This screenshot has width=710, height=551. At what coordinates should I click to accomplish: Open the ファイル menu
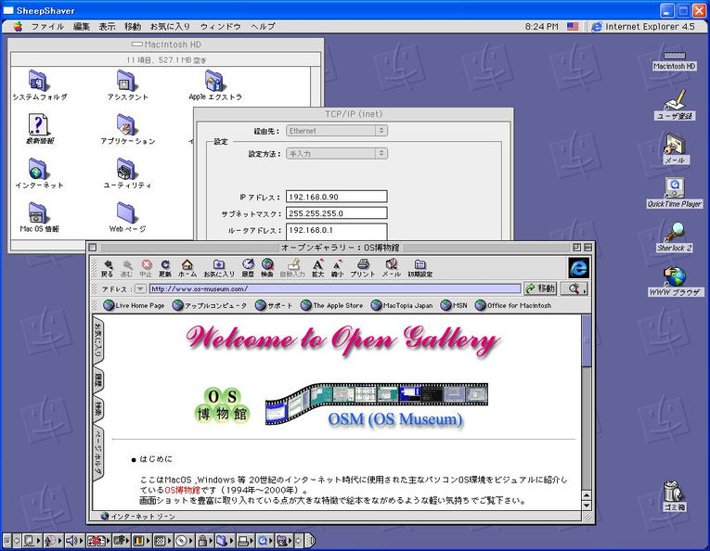pos(47,27)
